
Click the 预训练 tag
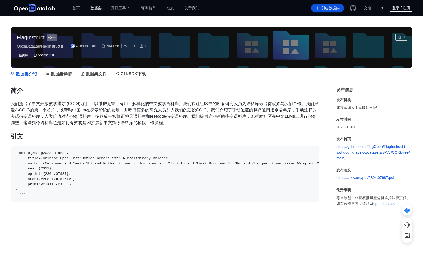(24, 55)
